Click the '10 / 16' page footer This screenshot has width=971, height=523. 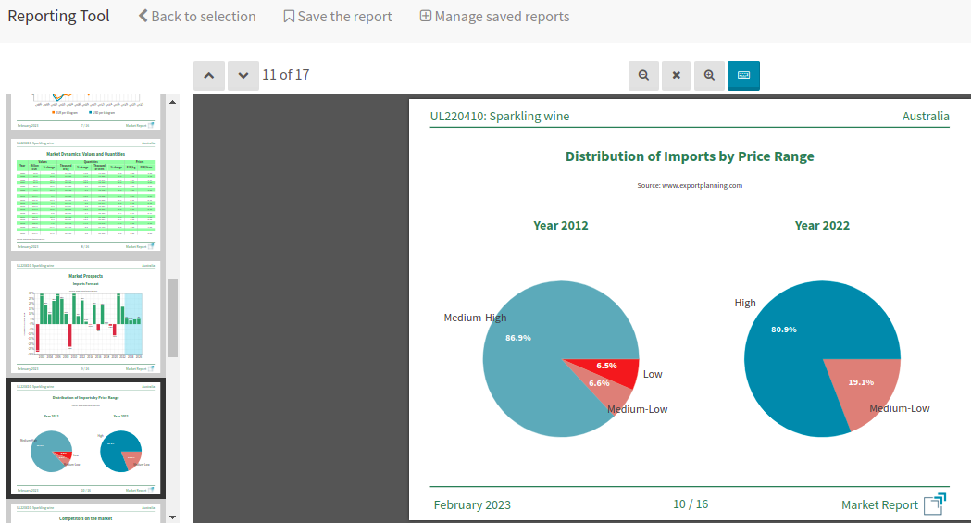tap(691, 504)
